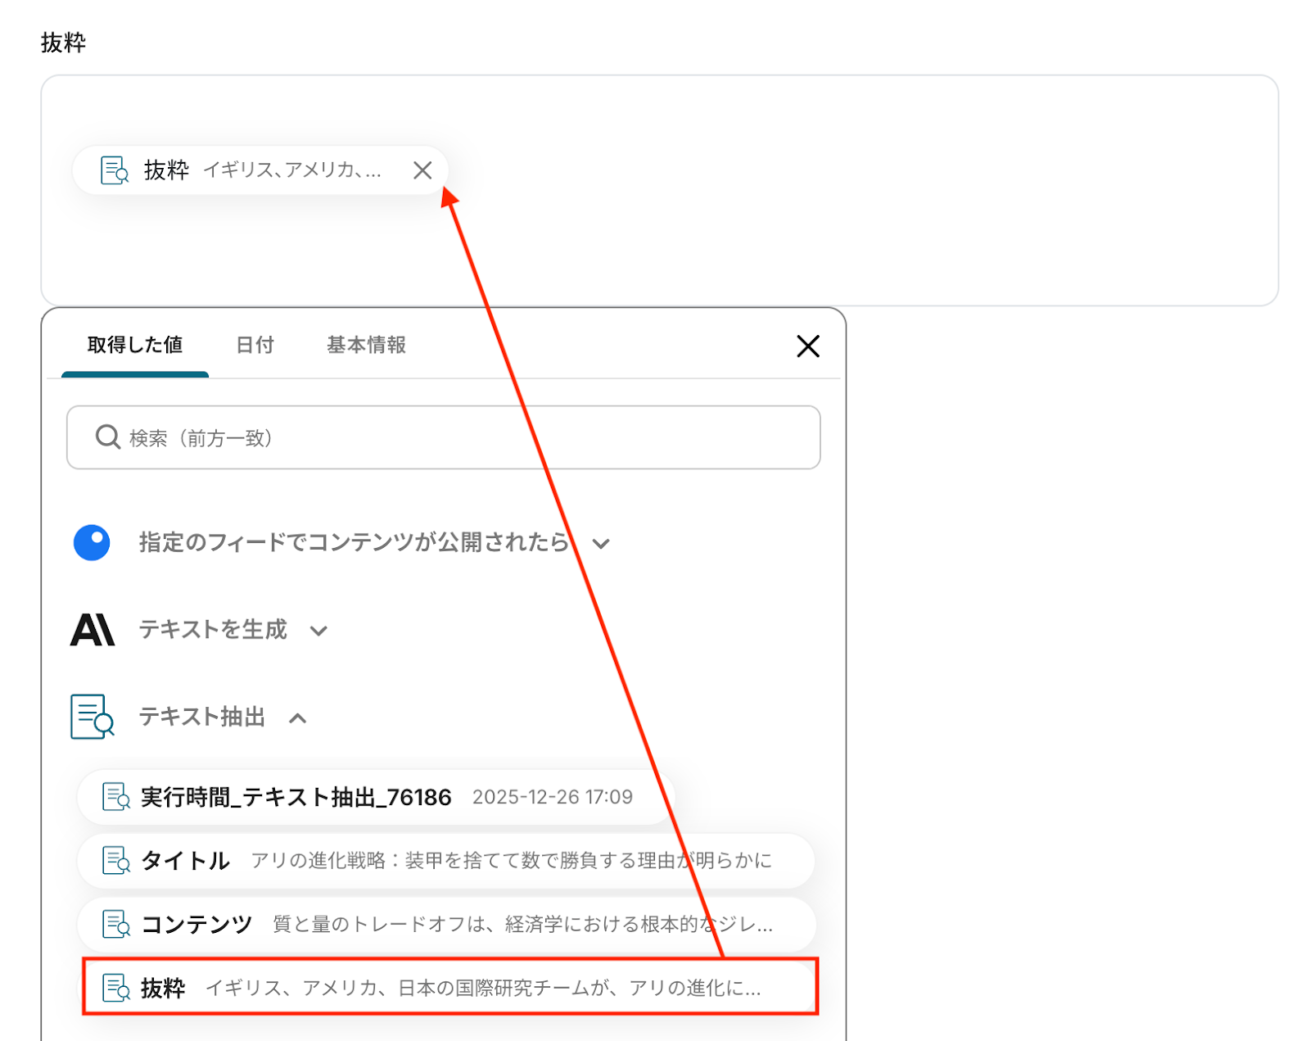Select the コンテンツ extracted value
1310x1041 pixels.
pos(446,925)
